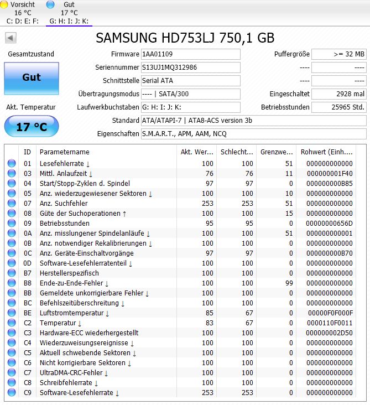This screenshot has height=405, width=370.
Task: Click status orb for 0B notwendiger Rekalibrierungen
Action: [x=12, y=243]
